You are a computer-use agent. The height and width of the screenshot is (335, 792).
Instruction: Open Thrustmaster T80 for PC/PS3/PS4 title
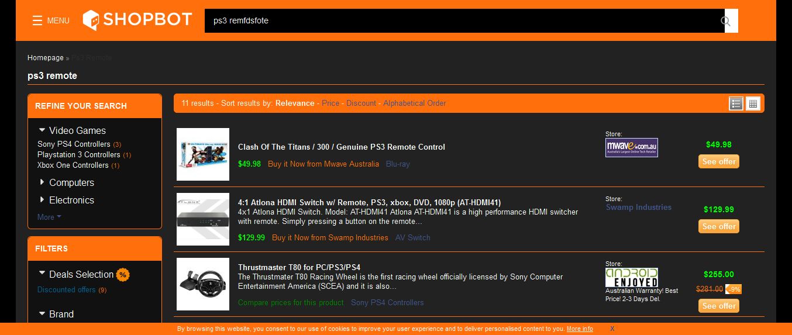tap(299, 267)
